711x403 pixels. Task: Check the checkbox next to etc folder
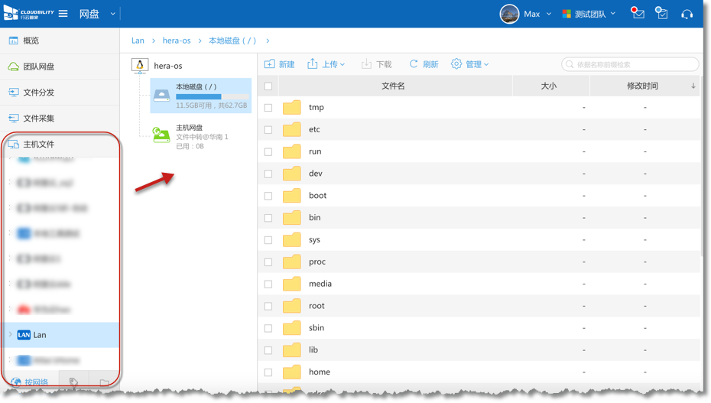click(268, 130)
